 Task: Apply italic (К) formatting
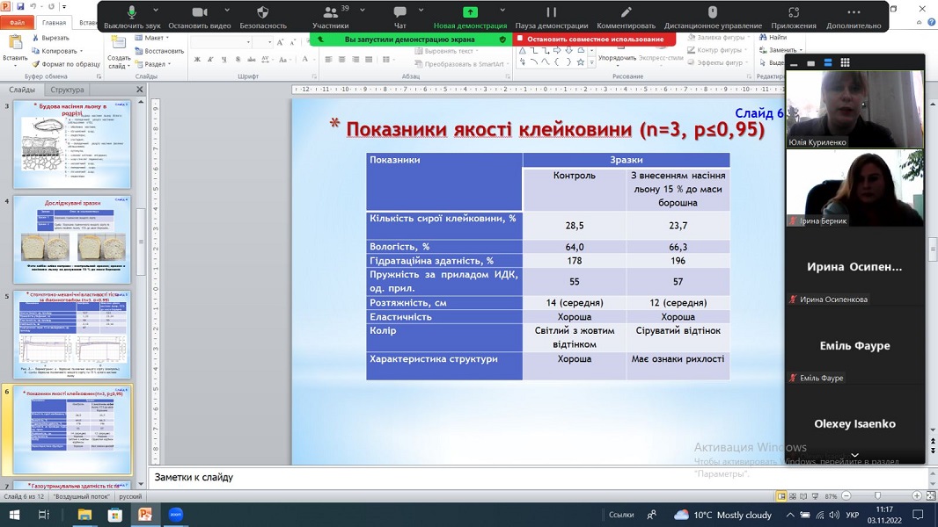210,59
